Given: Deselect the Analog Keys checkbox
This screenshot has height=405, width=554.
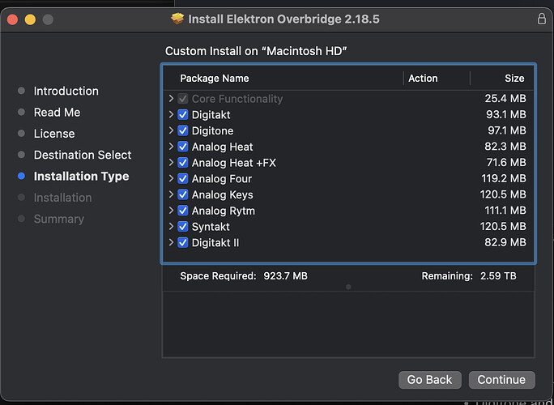Looking at the screenshot, I should pos(183,194).
